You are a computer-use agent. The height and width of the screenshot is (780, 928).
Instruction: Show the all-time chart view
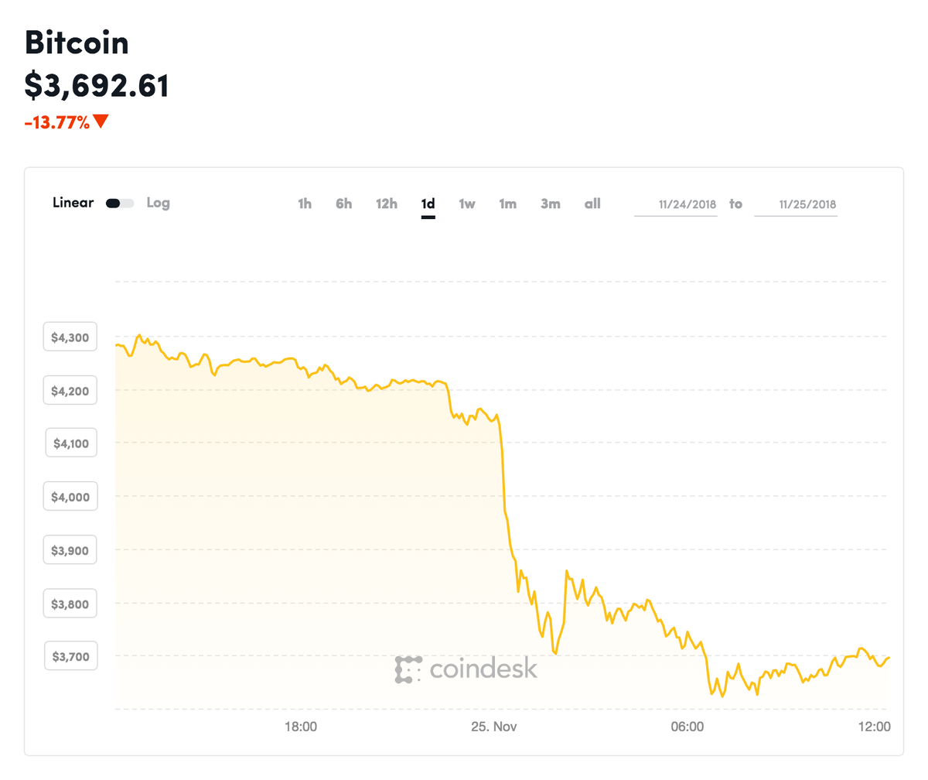pyautogui.click(x=592, y=204)
